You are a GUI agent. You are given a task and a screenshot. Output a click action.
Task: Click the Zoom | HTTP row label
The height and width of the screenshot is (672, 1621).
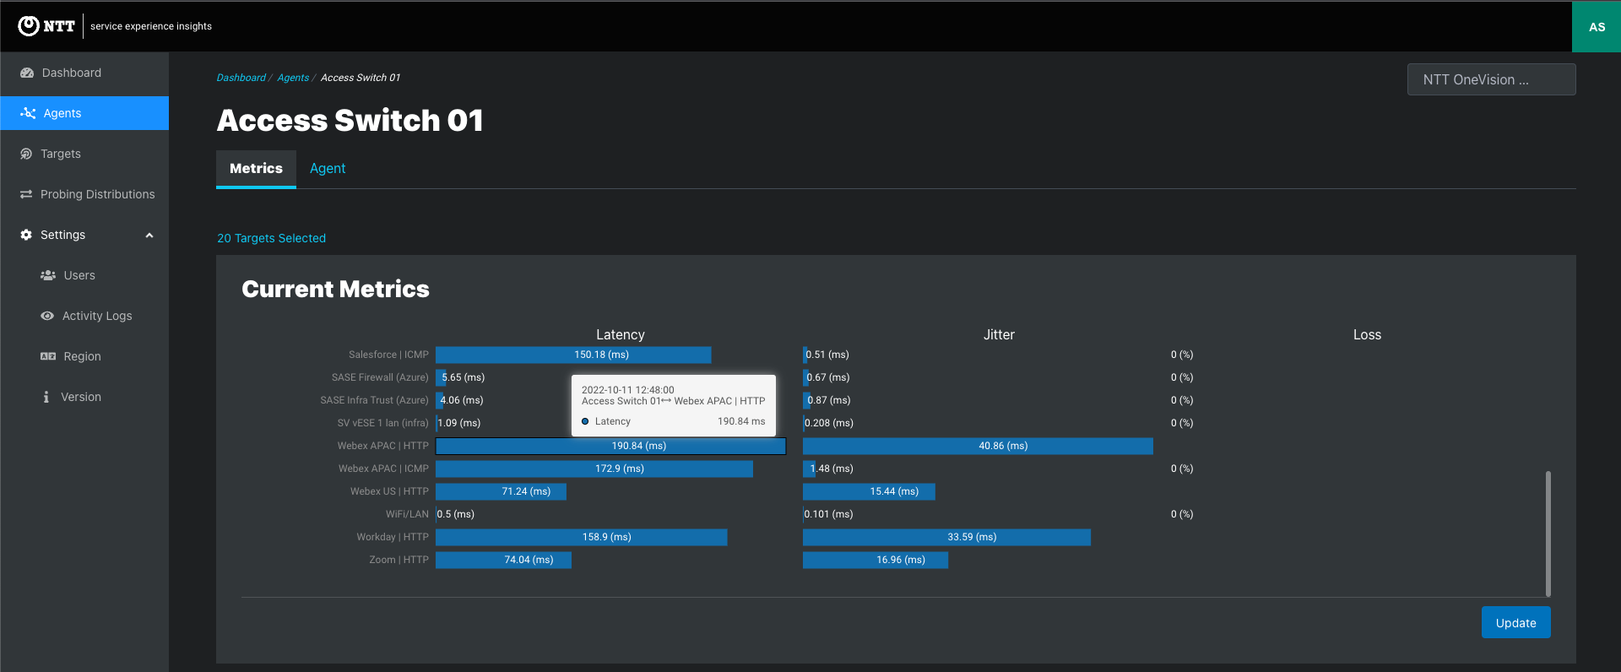click(x=398, y=560)
